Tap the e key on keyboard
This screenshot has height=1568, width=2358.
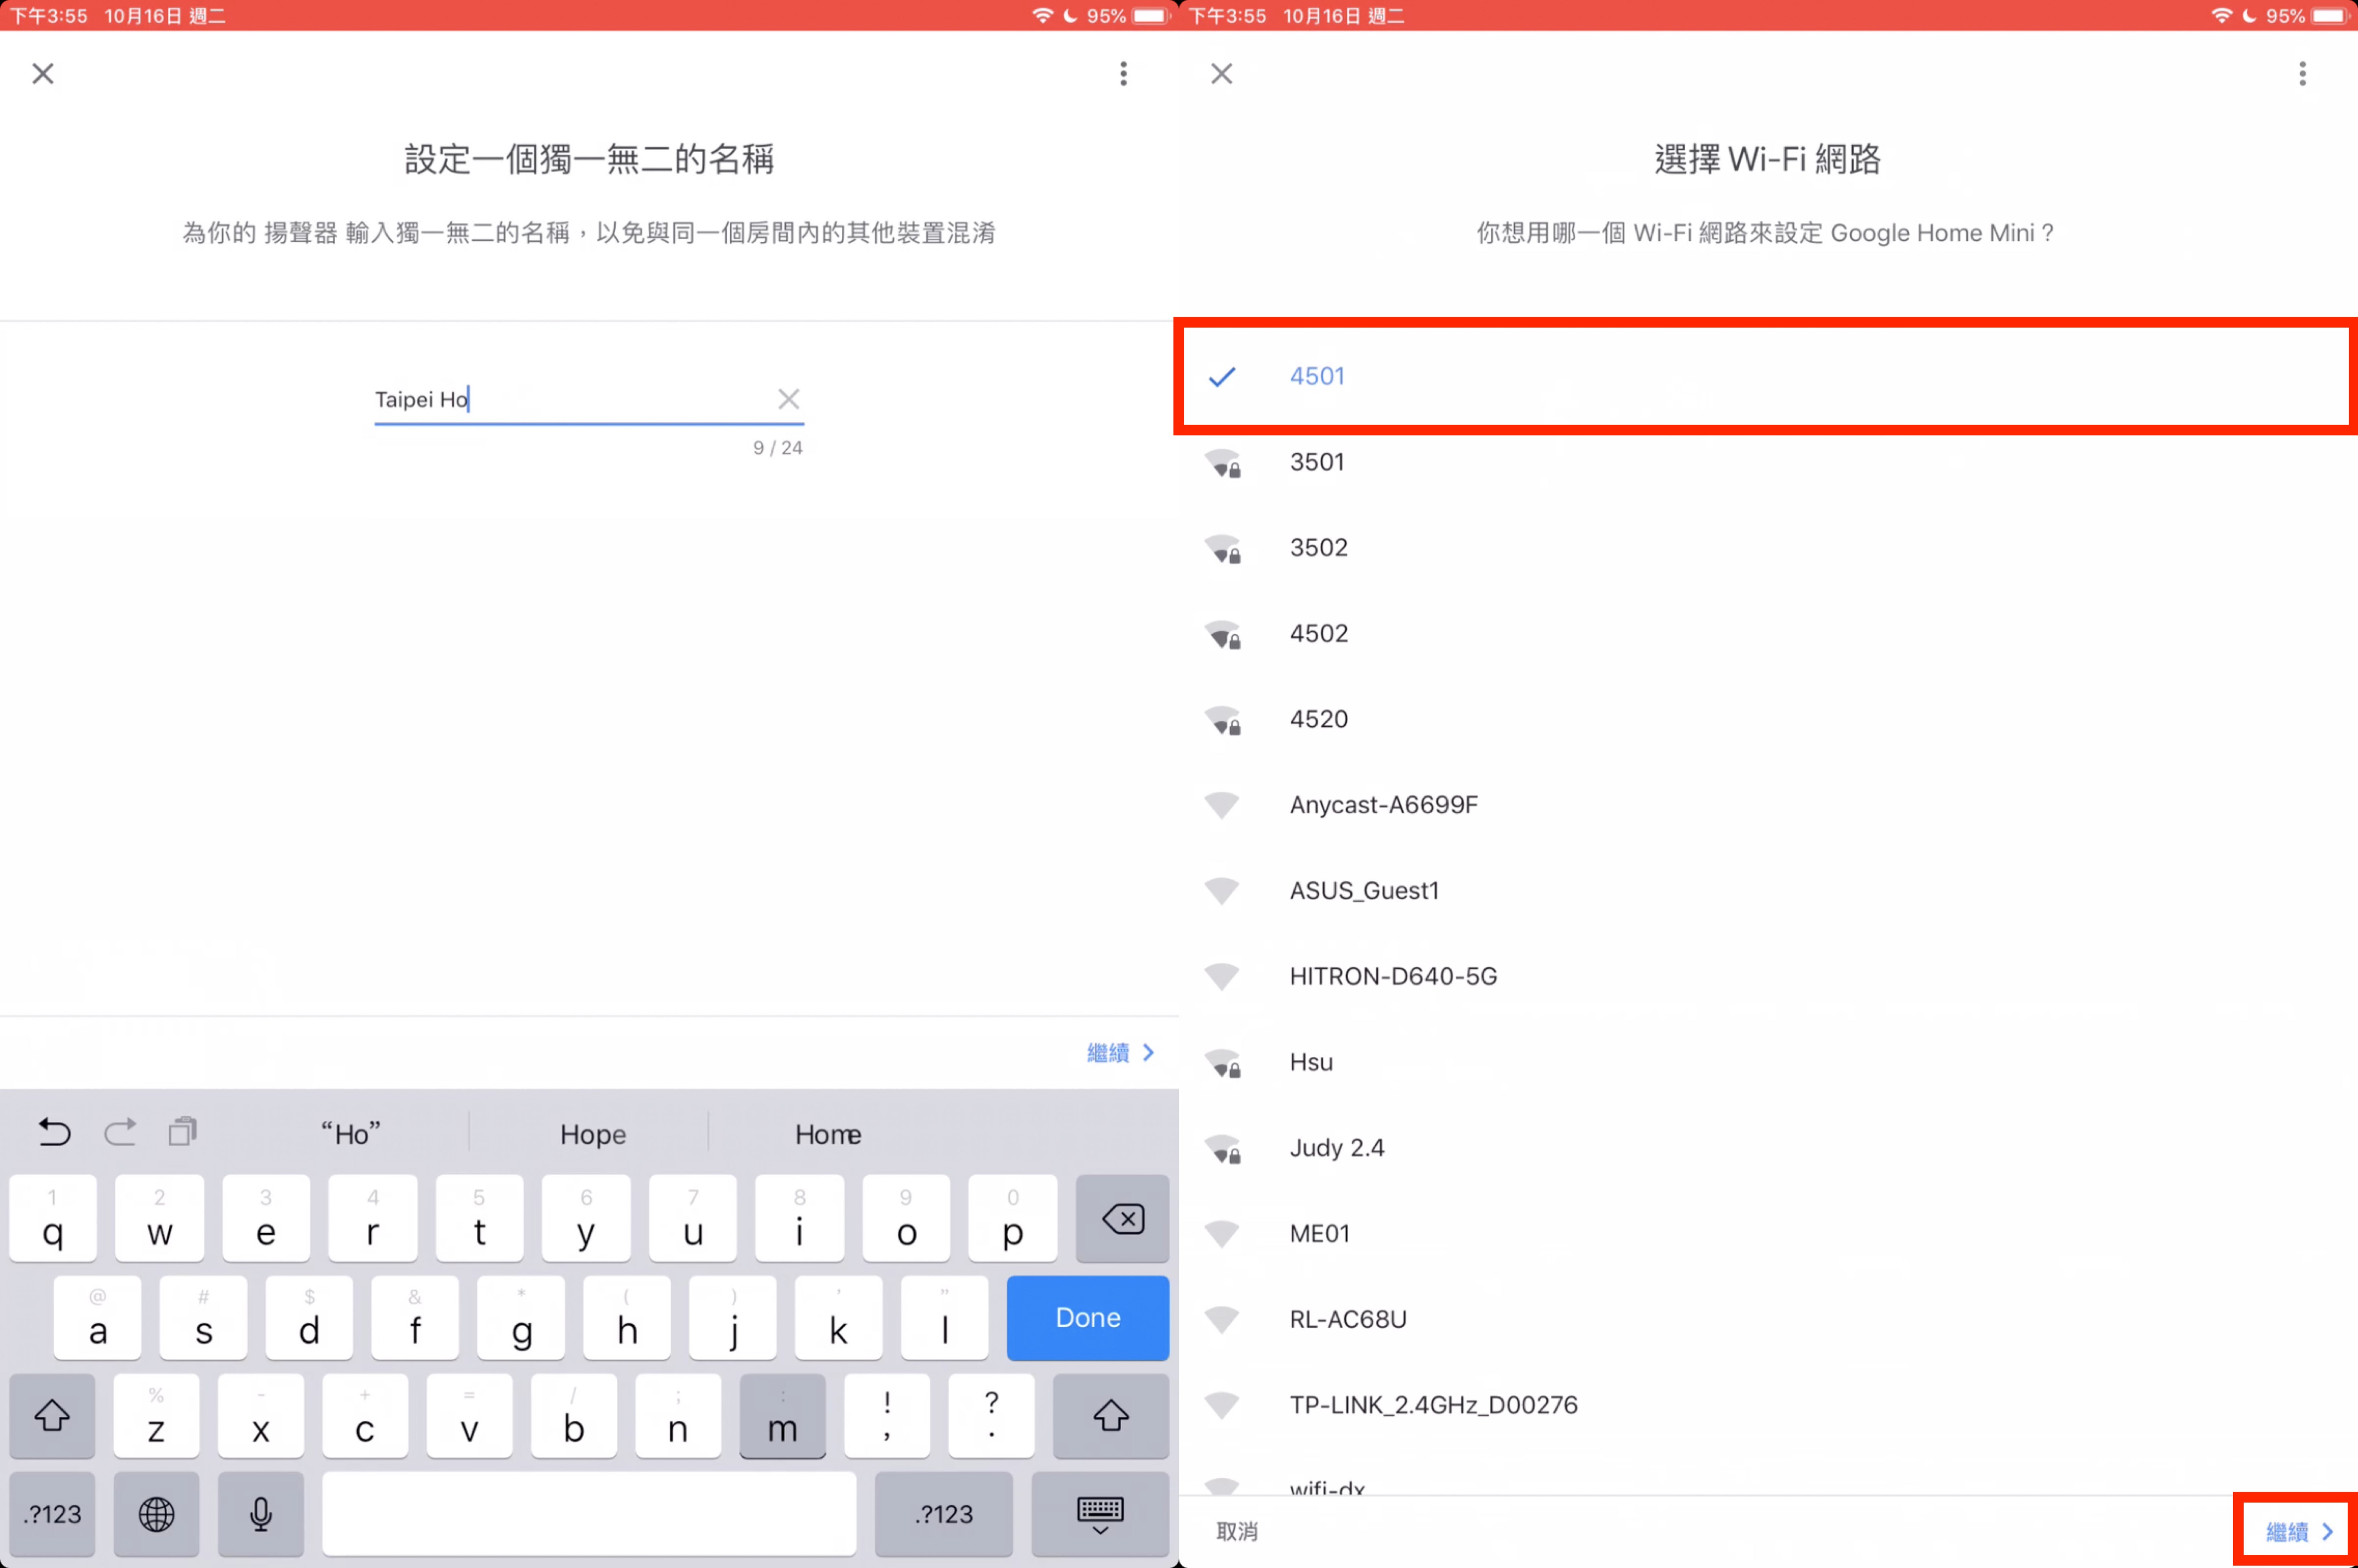(266, 1218)
